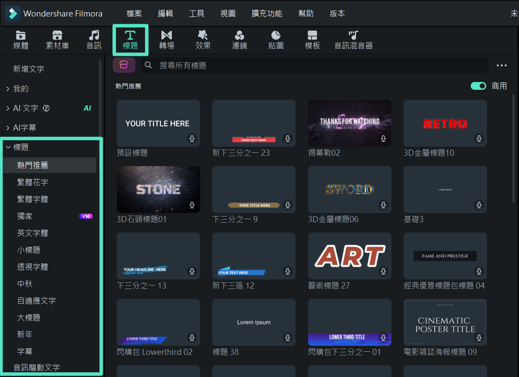
Task: Toggle the 商用 commercial-use switch
Action: click(x=478, y=86)
